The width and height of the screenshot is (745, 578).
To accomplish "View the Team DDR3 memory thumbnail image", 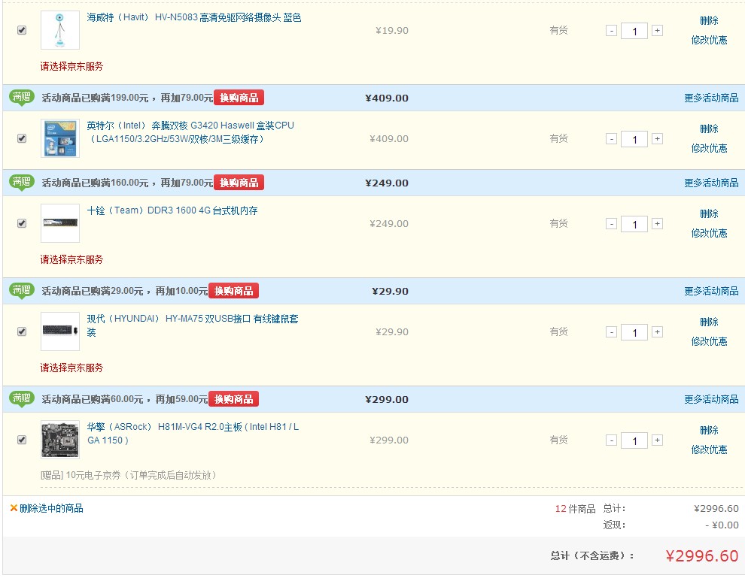I will click(60, 223).
